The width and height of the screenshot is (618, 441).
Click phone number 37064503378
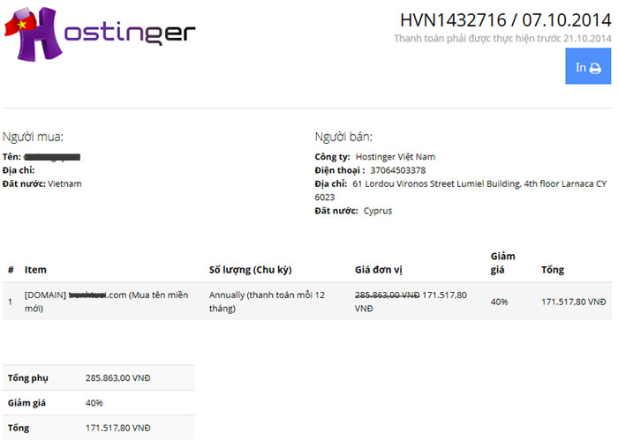(397, 170)
